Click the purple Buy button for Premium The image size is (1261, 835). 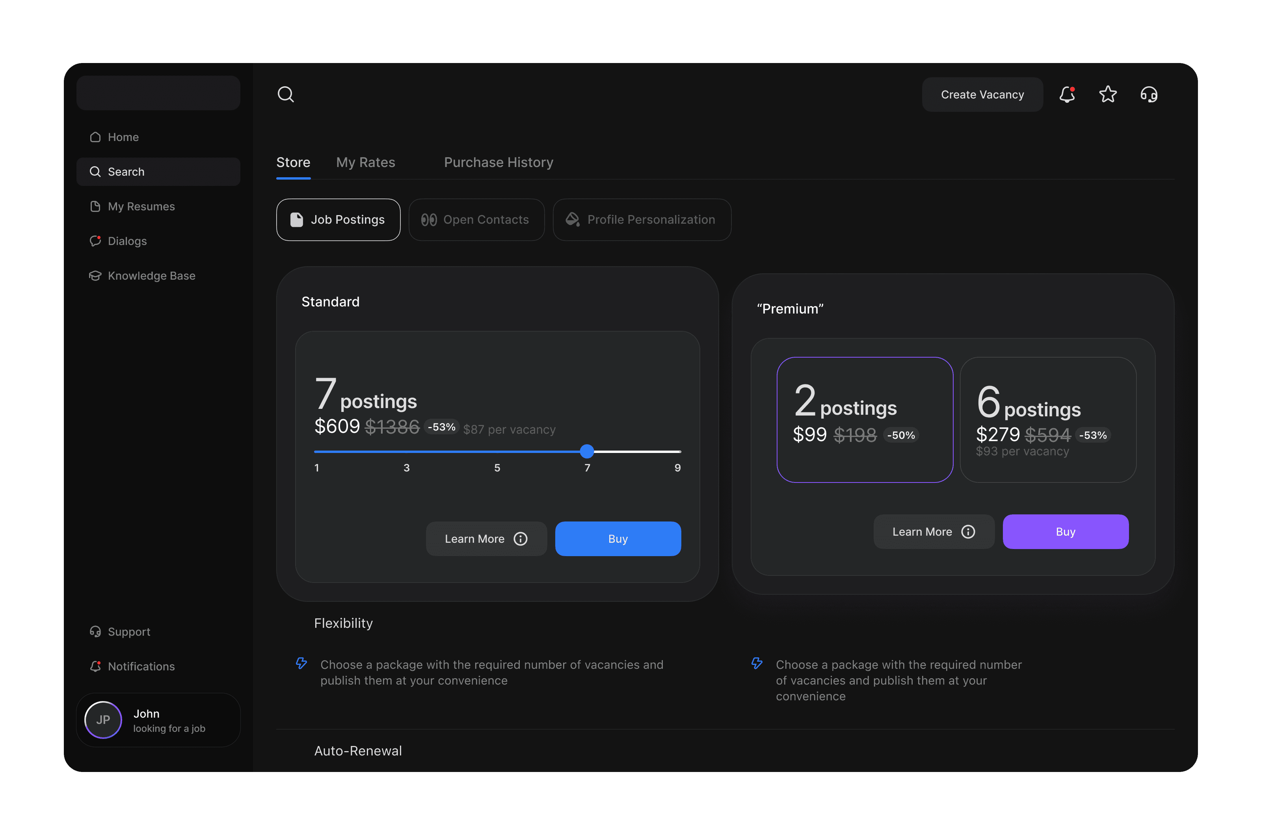coord(1066,531)
